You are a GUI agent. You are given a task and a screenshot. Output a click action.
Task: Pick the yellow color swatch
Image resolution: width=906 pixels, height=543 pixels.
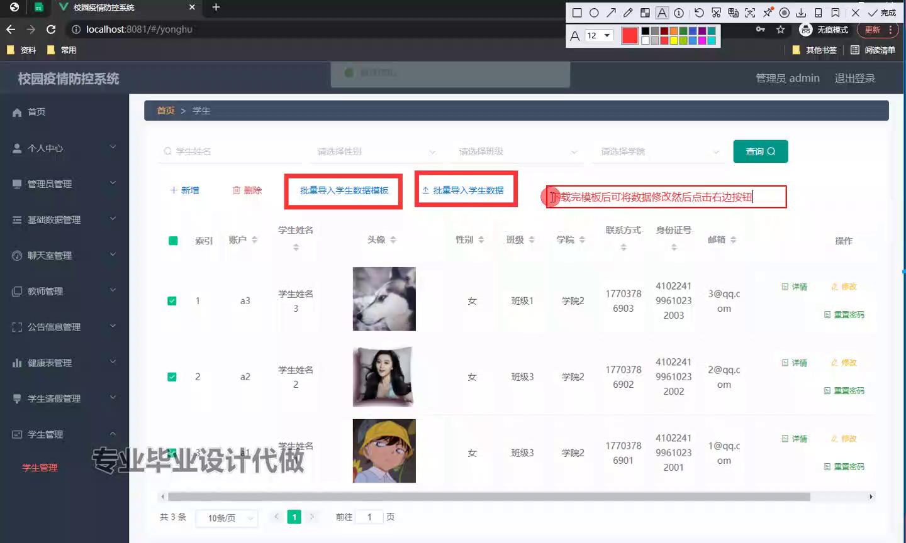point(673,41)
